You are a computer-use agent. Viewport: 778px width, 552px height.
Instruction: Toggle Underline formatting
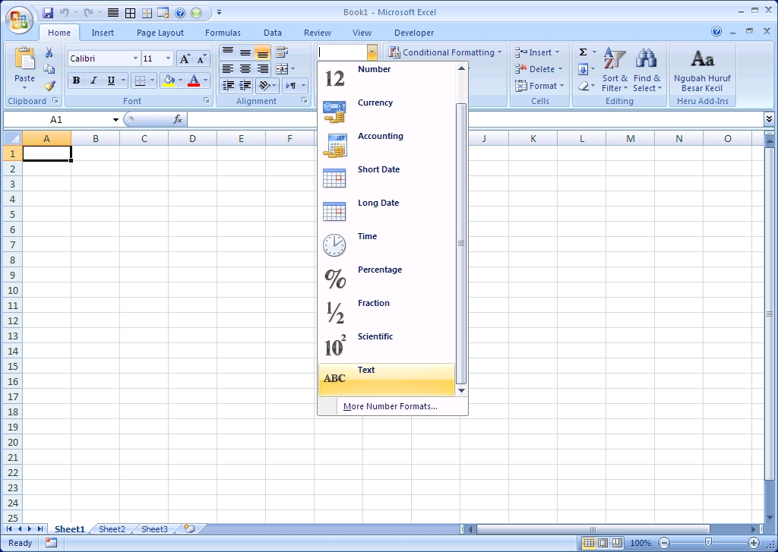111,80
